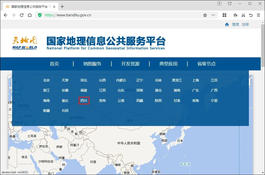The height and width of the screenshot is (175, 265).
Task: Select the 福建 node
Action: 84,91
